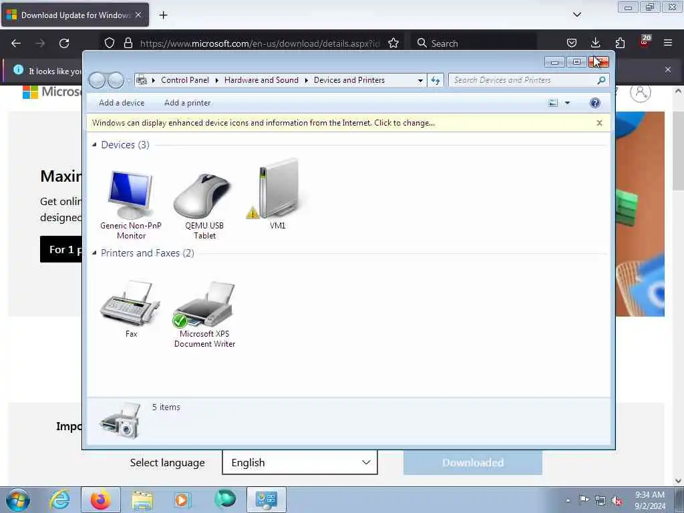Viewport: 684px width, 513px height.
Task: Expand the arrow after Control Panel breadcrumb
Action: 217,80
